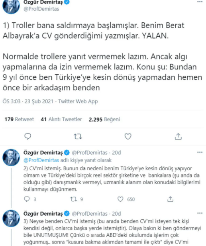Open the ÖS 3:03 · 23 Şub 2021 timestamp
The image size is (206, 246).
click(x=28, y=101)
